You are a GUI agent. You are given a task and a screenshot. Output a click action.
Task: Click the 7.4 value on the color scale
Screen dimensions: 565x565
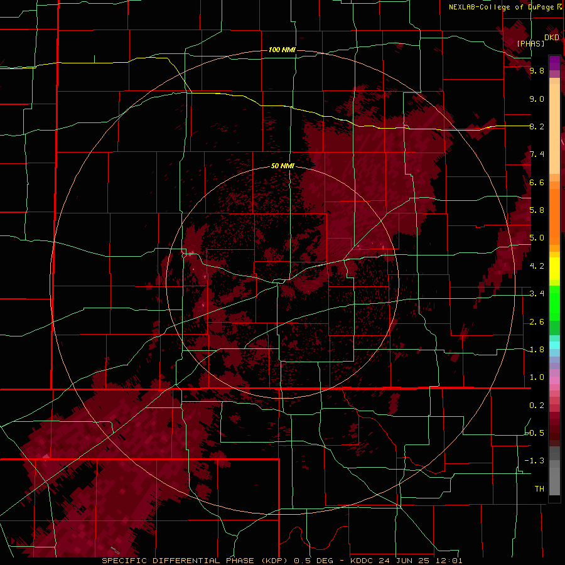537,154
